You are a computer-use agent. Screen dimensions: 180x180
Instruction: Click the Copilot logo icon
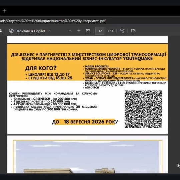(x=11, y=31)
